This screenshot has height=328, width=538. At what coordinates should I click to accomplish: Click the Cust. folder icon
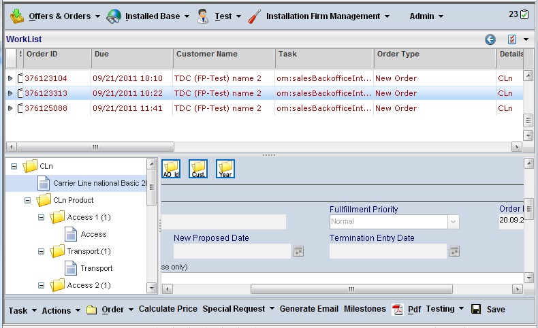(198, 169)
